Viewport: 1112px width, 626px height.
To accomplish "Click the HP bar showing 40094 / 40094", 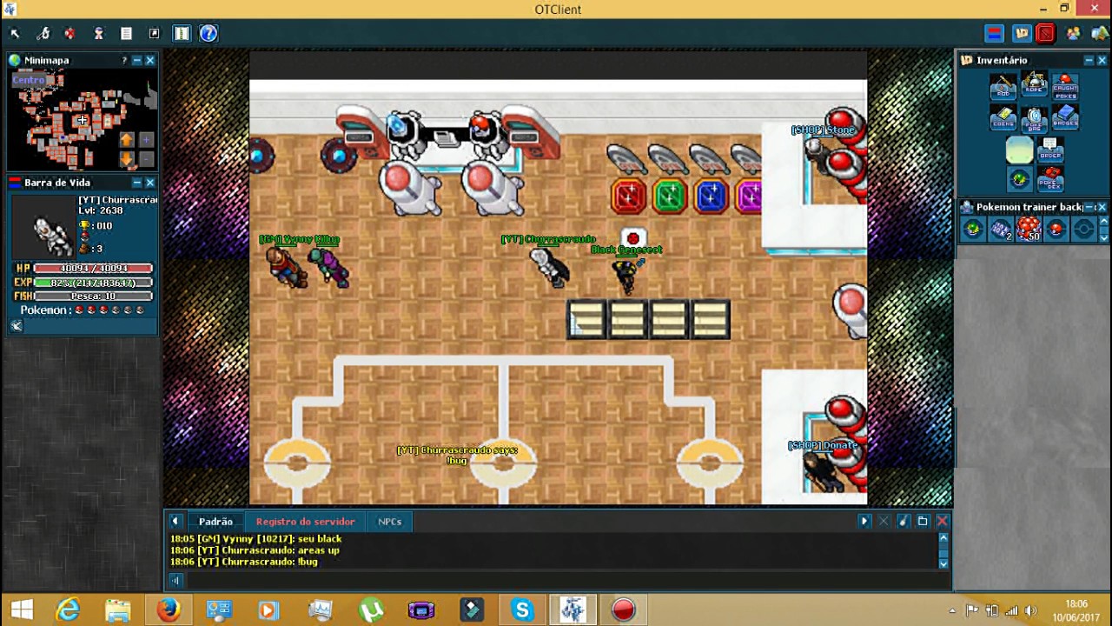I will pyautogui.click(x=93, y=269).
